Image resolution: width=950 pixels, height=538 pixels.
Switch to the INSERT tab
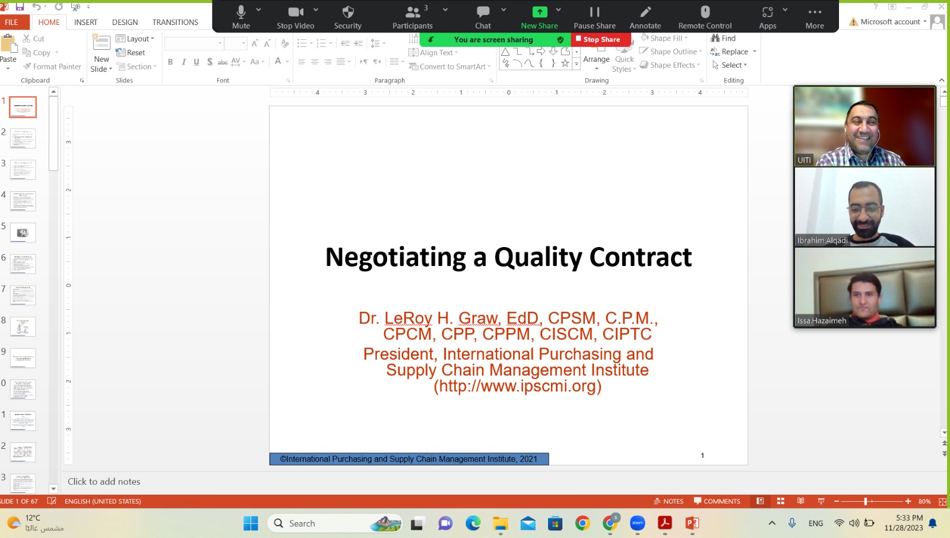[85, 22]
